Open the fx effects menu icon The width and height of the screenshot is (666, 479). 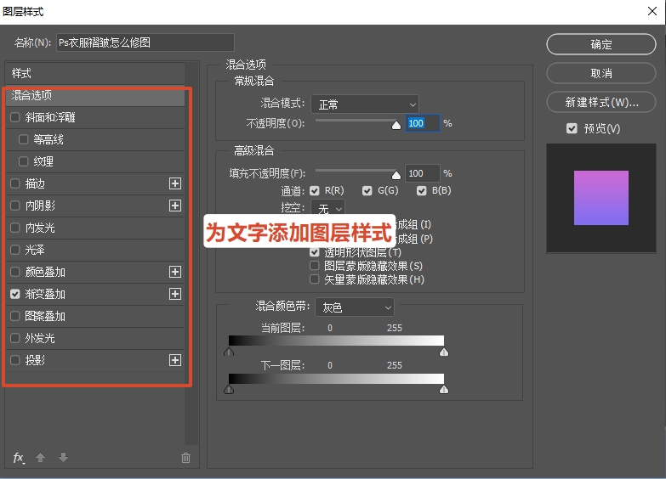tap(19, 458)
